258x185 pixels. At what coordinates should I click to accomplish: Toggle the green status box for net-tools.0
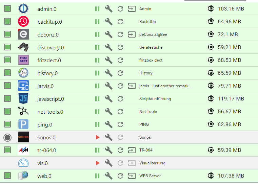coord(7,112)
